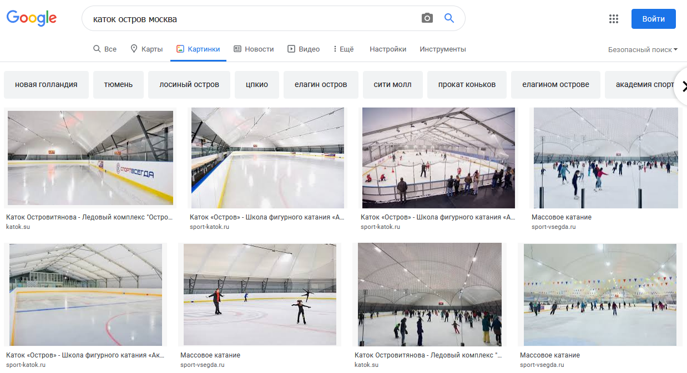Filter by прокат коньков chip
The width and height of the screenshot is (687, 373).
point(467,85)
